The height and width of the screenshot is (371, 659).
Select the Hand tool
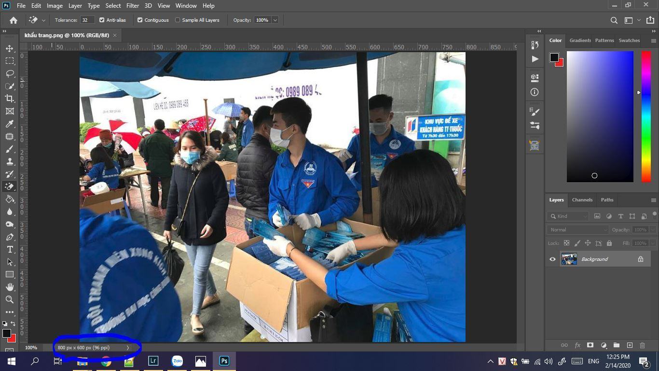(10, 287)
